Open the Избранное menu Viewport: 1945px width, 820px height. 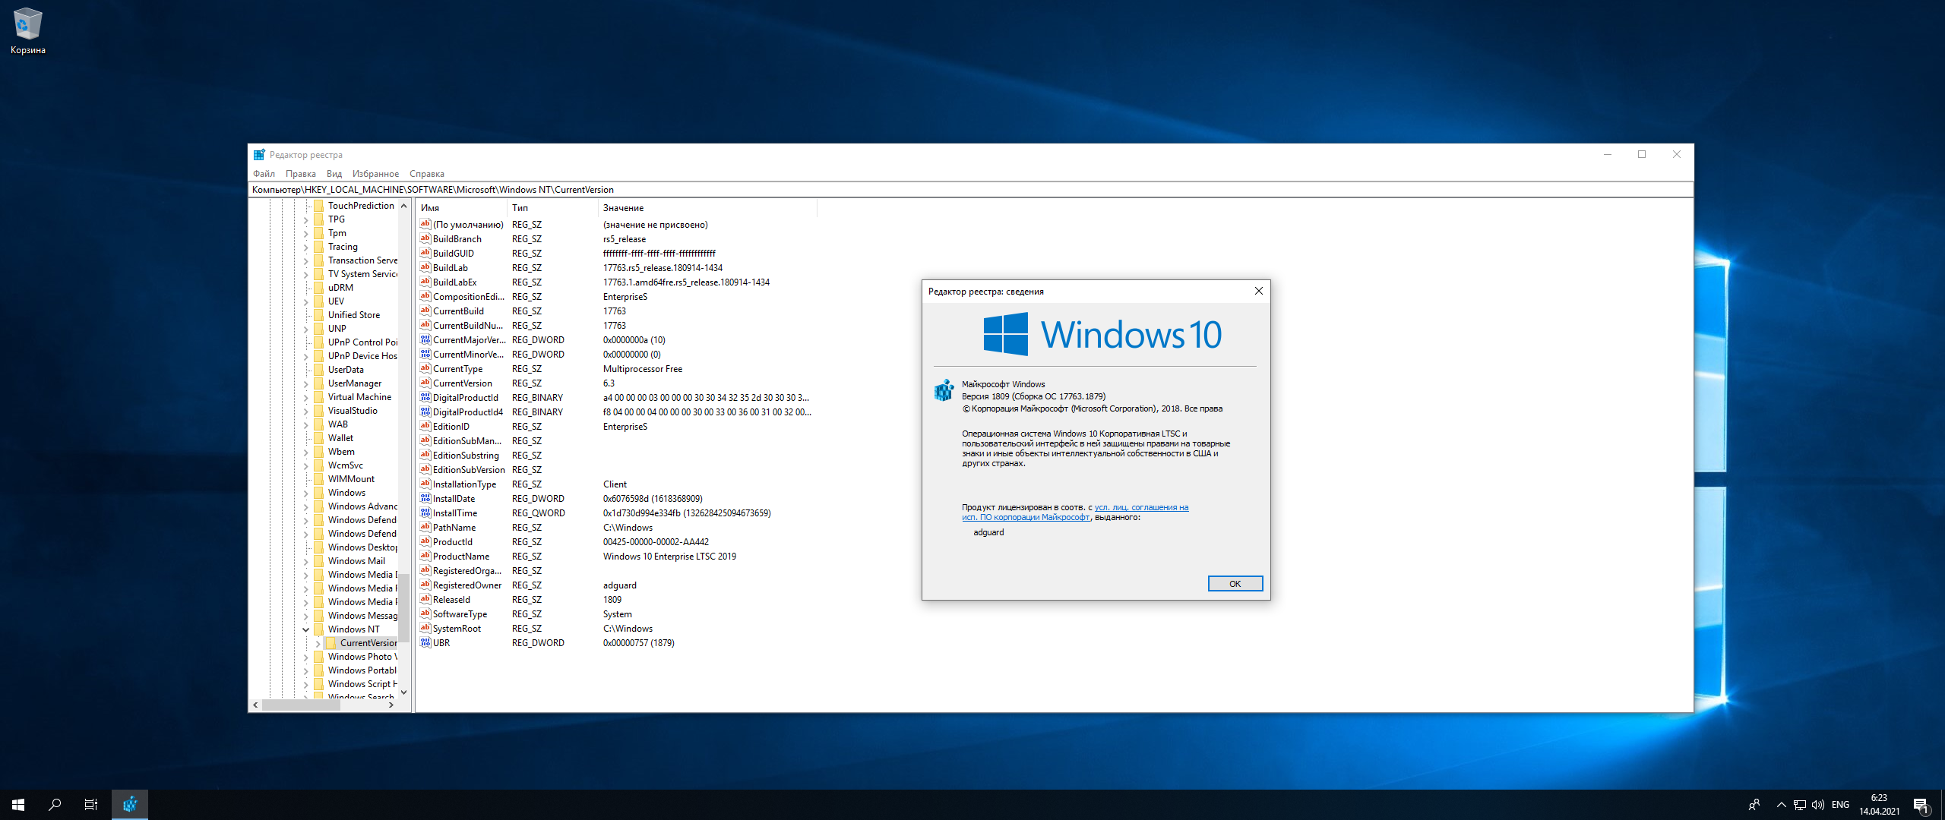(x=375, y=174)
